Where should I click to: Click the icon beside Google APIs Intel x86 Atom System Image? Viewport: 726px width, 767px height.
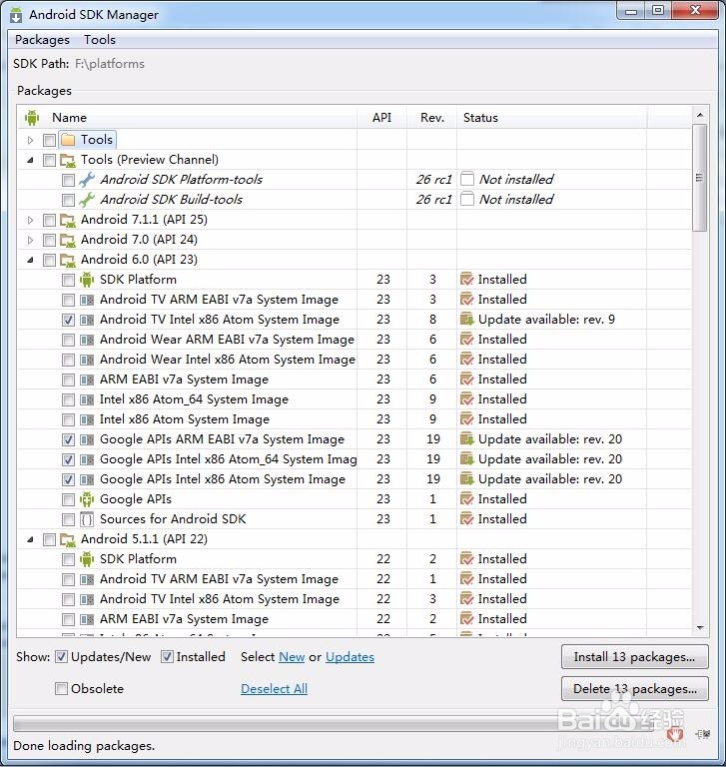(87, 479)
